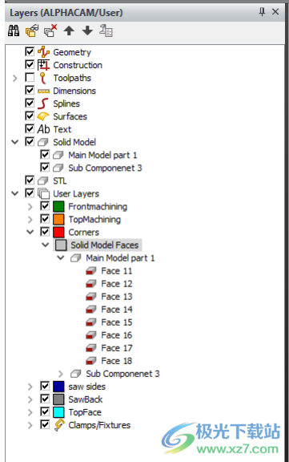This screenshot has width=289, height=462.
Task: Click the red Corners color swatch
Action: pyautogui.click(x=58, y=232)
